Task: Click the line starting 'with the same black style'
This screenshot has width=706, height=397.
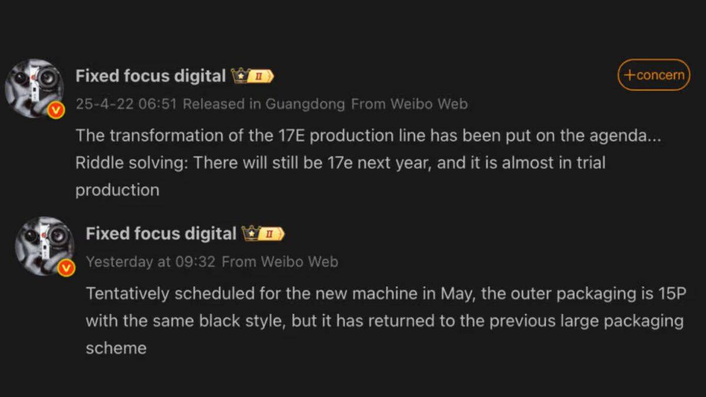Action: [385, 321]
